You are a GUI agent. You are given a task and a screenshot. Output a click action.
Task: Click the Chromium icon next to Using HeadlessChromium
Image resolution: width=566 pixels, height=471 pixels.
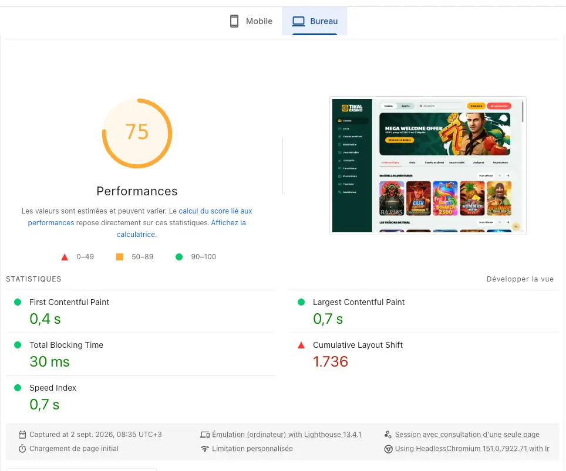pos(389,449)
